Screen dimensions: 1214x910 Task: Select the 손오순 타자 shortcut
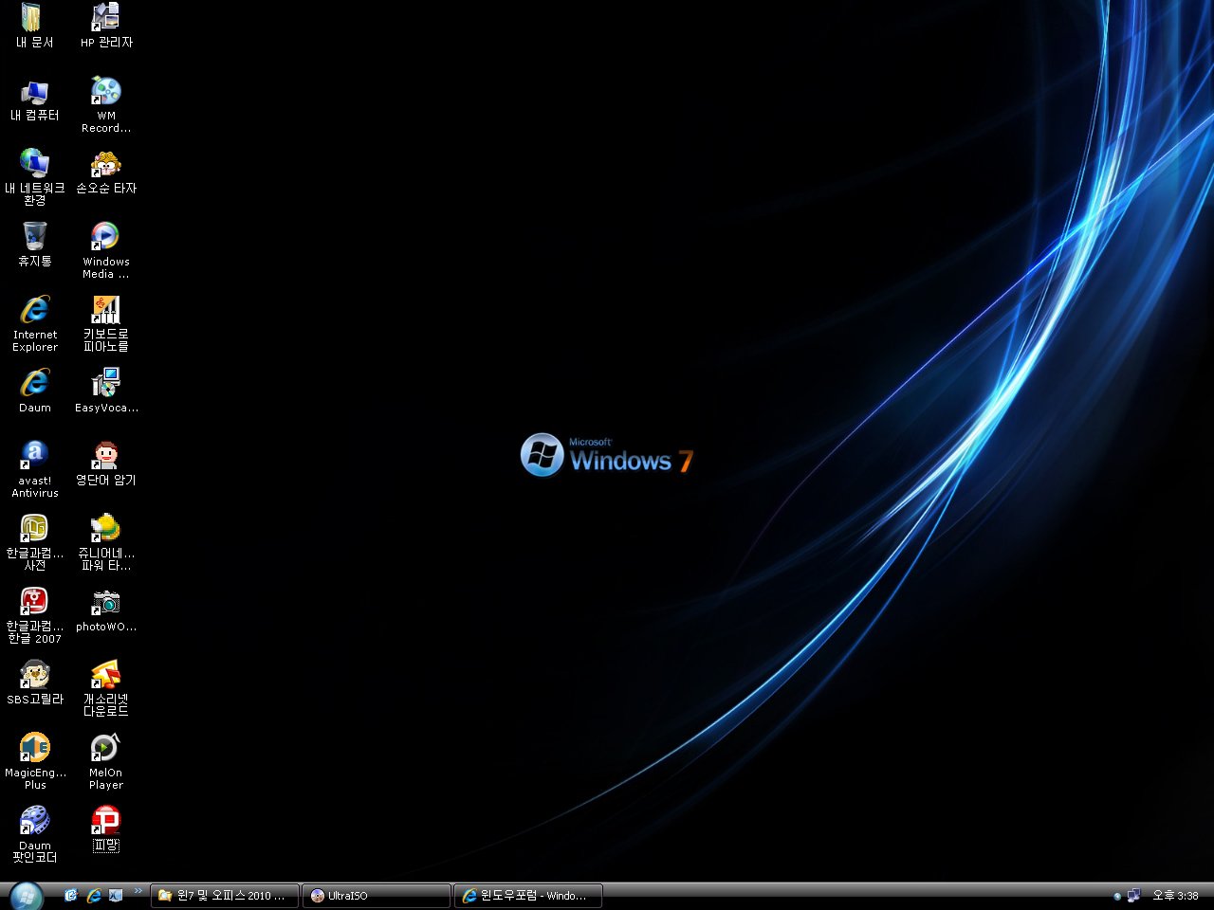point(106,173)
